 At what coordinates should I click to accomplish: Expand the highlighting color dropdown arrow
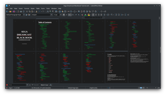click(x=91, y=15)
